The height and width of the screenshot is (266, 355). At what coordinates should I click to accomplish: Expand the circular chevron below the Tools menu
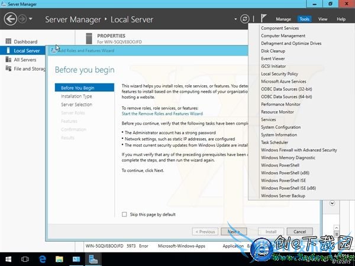click(x=332, y=203)
